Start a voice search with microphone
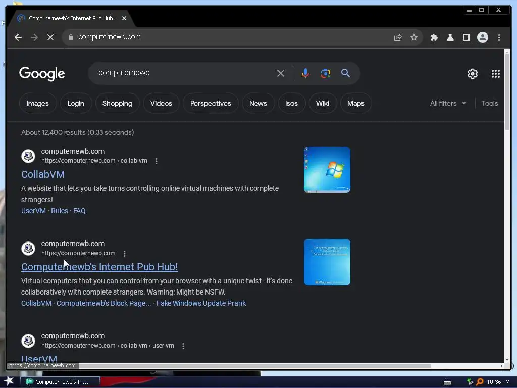 305,73
